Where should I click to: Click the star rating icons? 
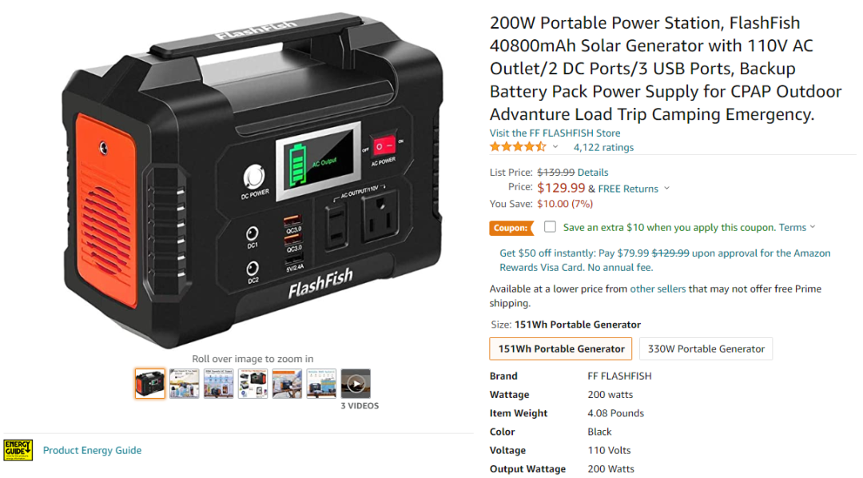coord(518,147)
